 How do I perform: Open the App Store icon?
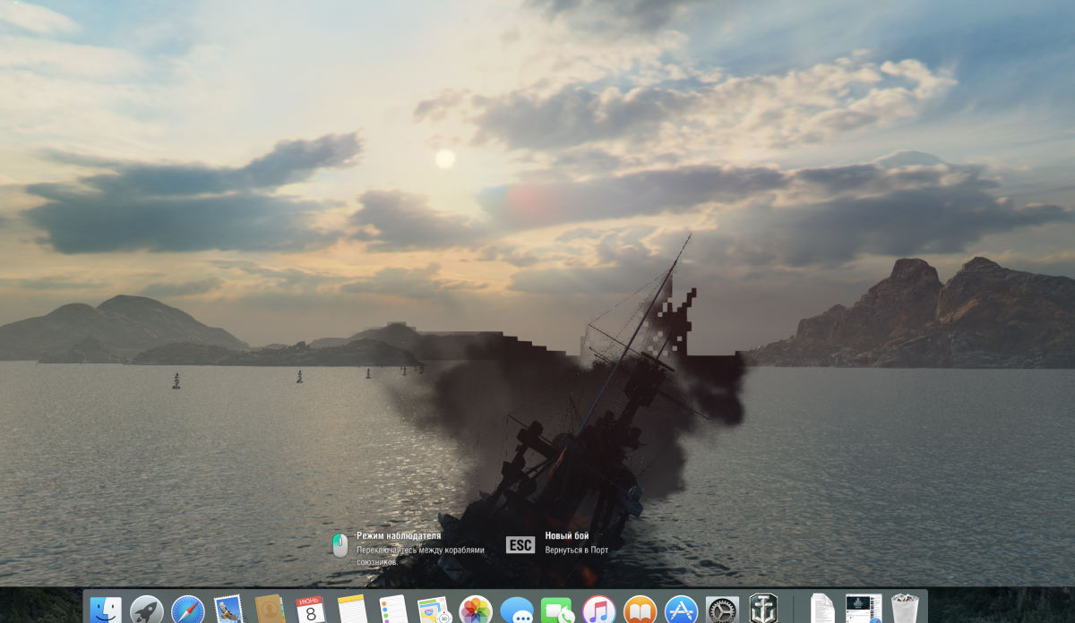(x=681, y=610)
